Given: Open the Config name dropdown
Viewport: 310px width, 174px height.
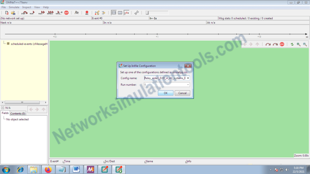Looking at the screenshot, I should (188, 78).
